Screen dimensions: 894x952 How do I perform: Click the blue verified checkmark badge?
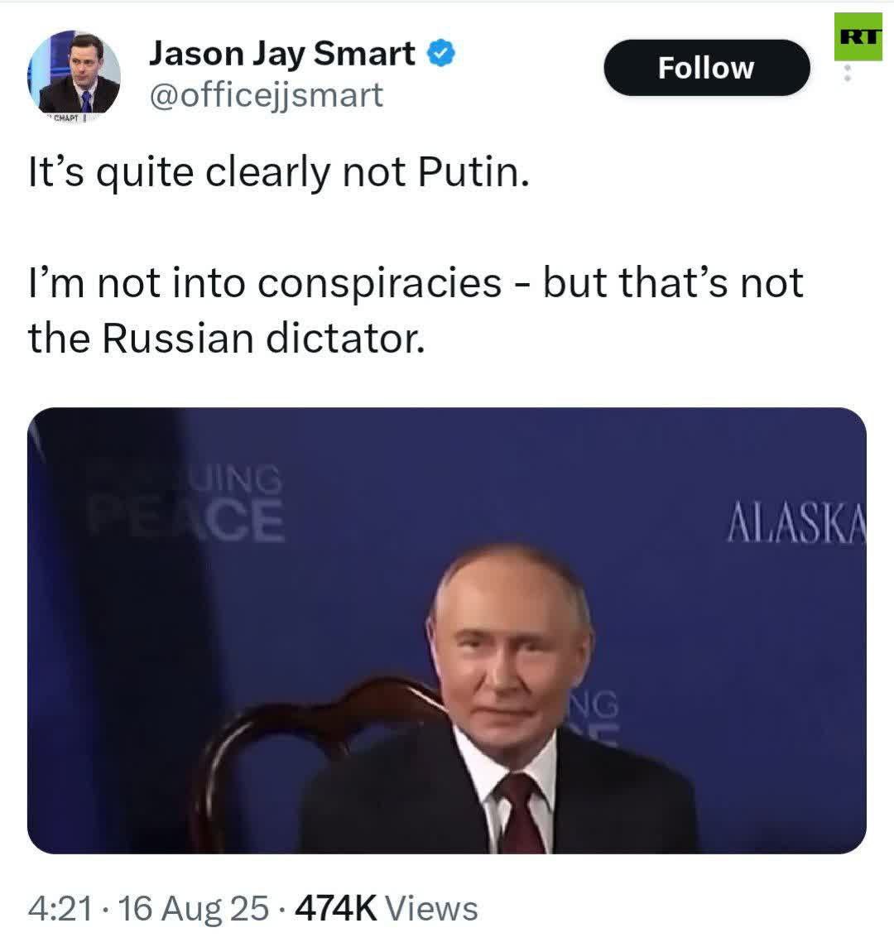(x=441, y=54)
